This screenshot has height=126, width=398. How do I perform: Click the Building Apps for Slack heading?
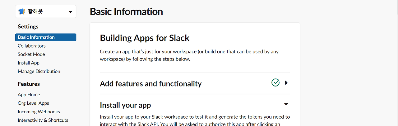click(x=145, y=38)
